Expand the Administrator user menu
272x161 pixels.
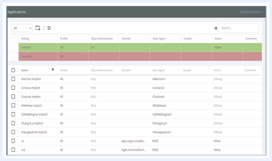251,12
